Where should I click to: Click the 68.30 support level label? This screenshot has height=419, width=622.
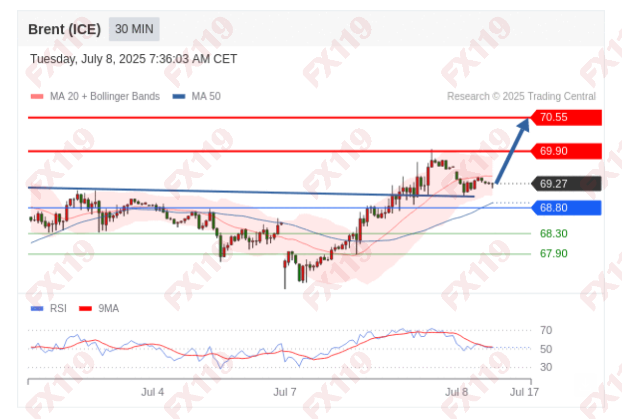tap(553, 233)
